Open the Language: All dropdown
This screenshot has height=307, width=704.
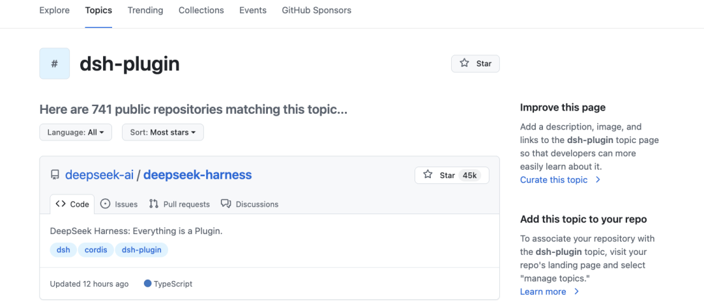click(76, 132)
